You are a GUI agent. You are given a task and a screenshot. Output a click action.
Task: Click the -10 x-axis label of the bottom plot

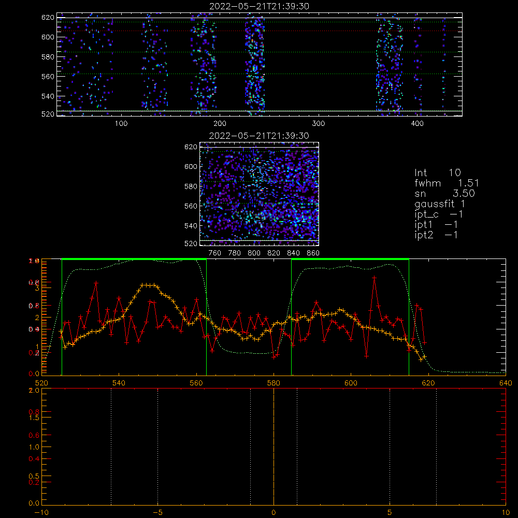(x=41, y=513)
